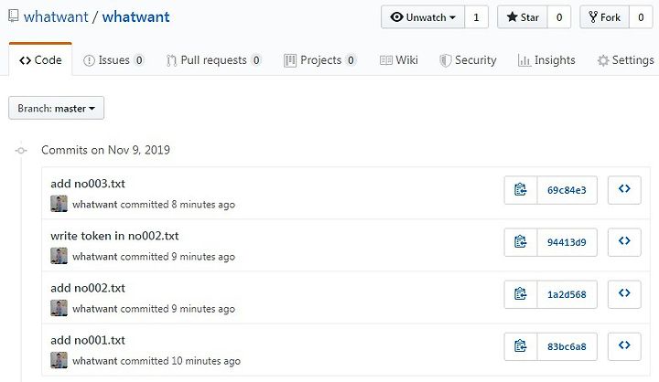Open repository Settings tab
Image resolution: width=659 pixels, height=382 pixels.
pyautogui.click(x=626, y=60)
